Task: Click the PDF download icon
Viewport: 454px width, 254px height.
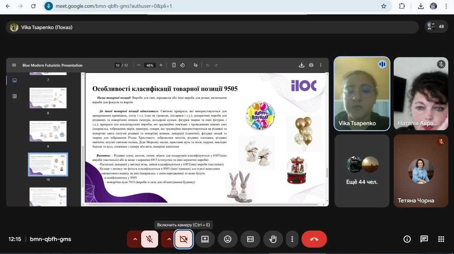Action: coord(302,65)
